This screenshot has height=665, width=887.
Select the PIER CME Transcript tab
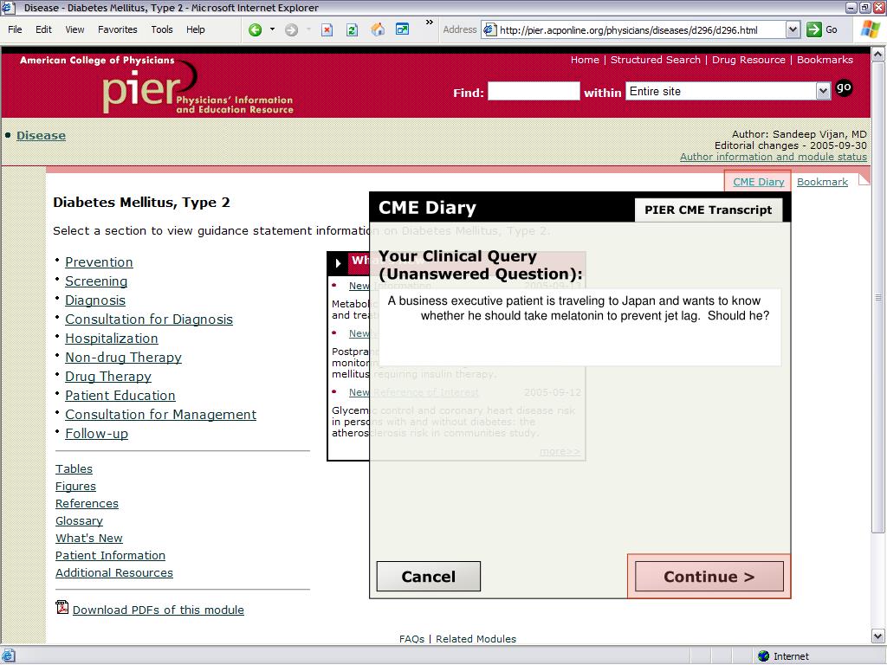[709, 210]
